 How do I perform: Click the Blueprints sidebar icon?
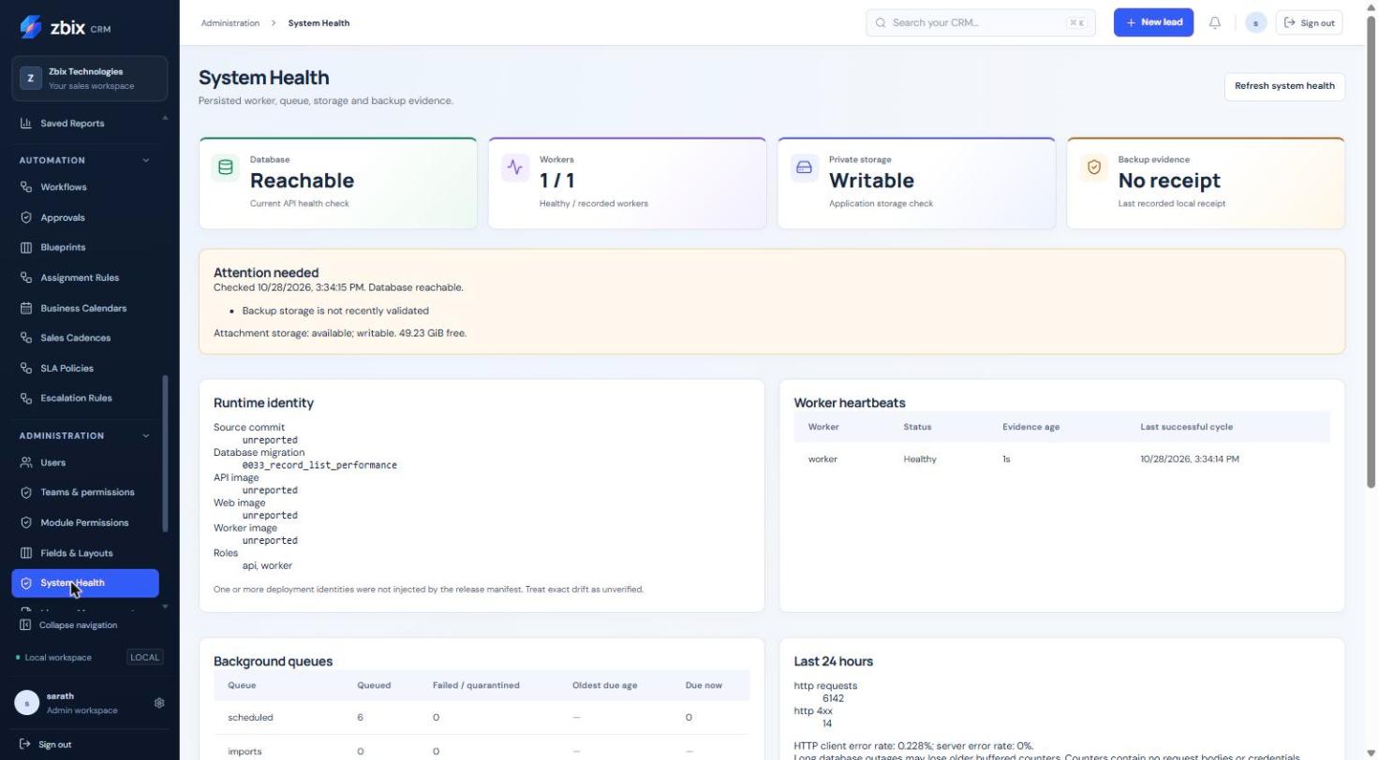(x=26, y=247)
